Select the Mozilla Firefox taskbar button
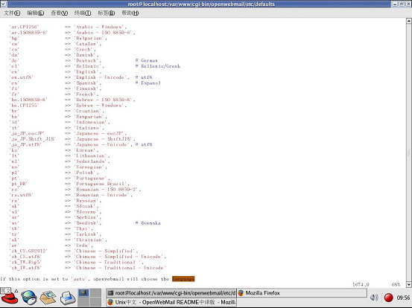Image resolution: width=412 pixels, height=308 pixels. click(302, 293)
